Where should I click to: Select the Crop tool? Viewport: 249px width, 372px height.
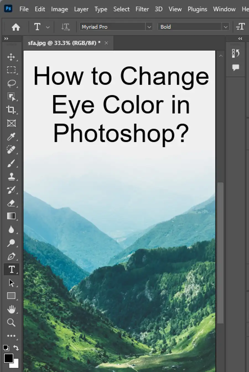(11, 110)
